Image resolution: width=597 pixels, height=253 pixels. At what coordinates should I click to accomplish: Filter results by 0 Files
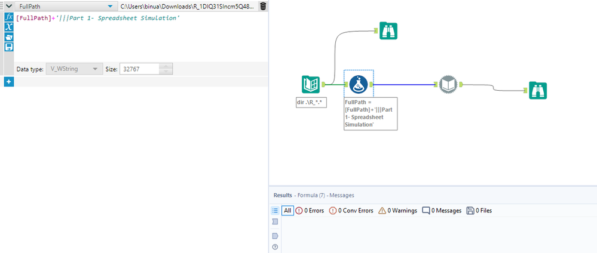(x=479, y=211)
